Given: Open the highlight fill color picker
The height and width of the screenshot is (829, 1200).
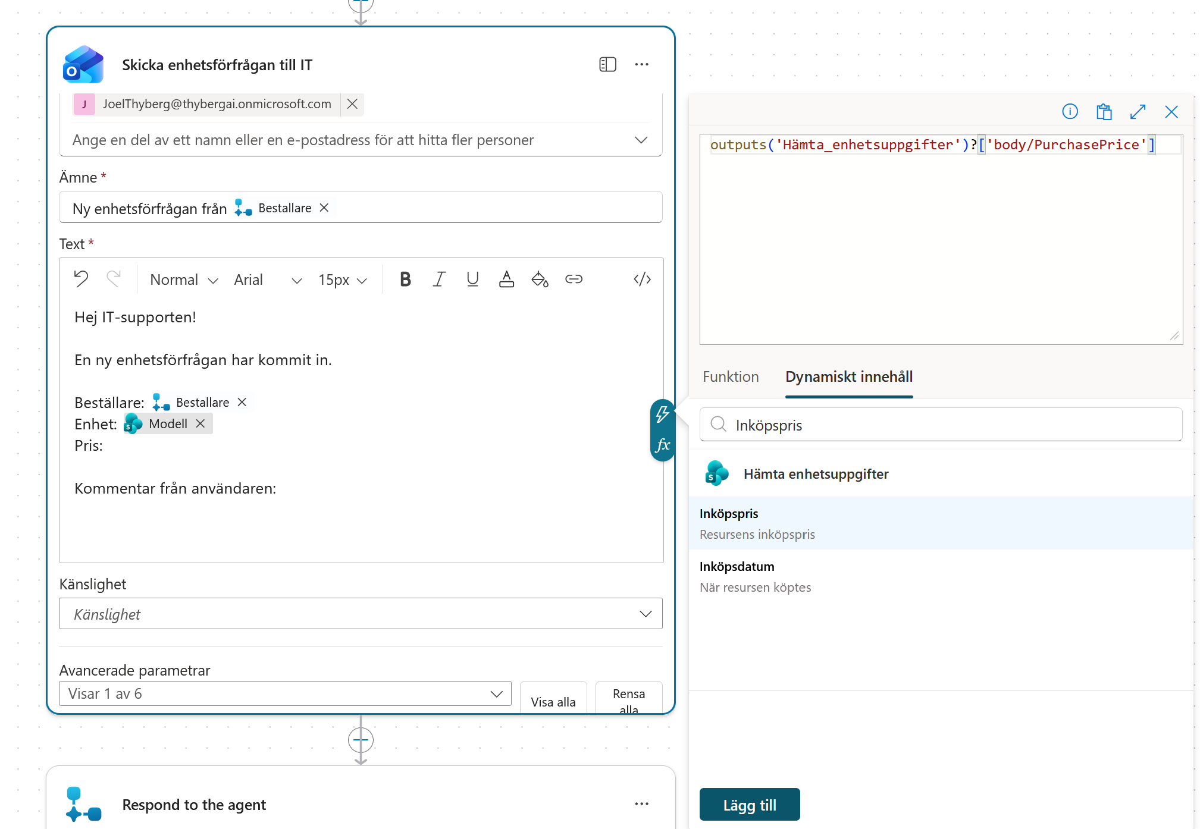Looking at the screenshot, I should point(540,279).
